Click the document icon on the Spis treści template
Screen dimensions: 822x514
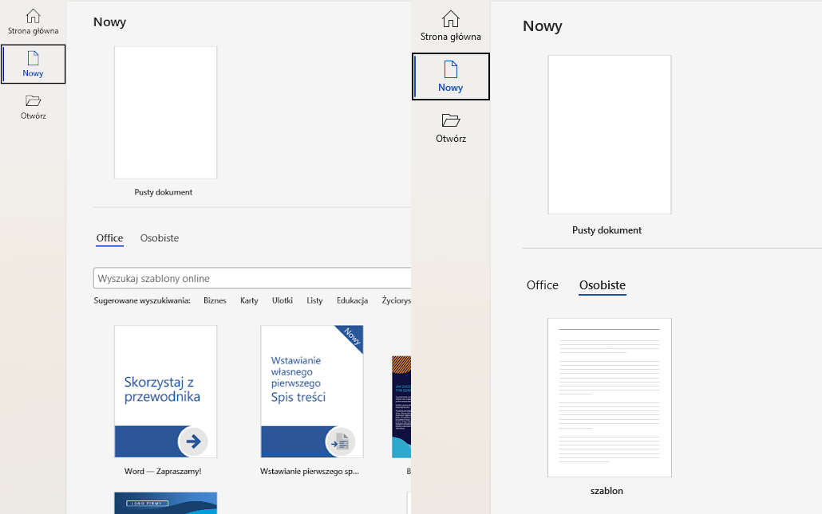coord(340,441)
